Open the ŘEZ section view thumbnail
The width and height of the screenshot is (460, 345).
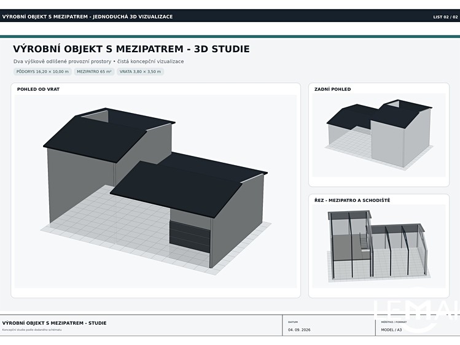[379, 246]
